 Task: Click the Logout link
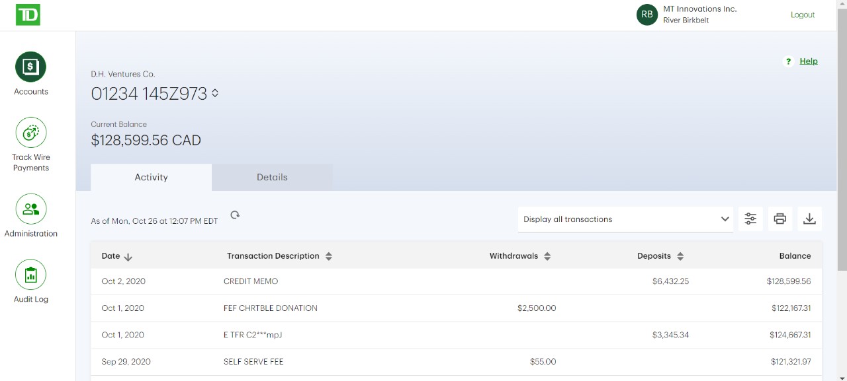tap(803, 15)
